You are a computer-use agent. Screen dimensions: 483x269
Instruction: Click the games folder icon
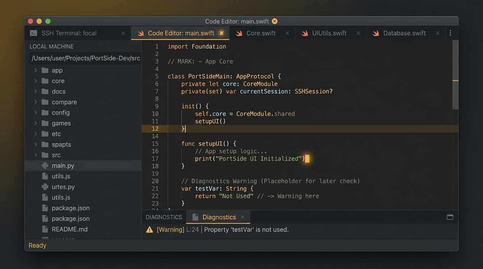pyautogui.click(x=45, y=123)
